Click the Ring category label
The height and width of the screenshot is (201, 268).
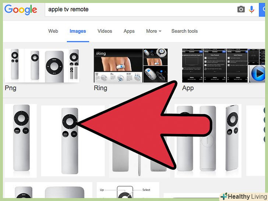[x=100, y=88]
